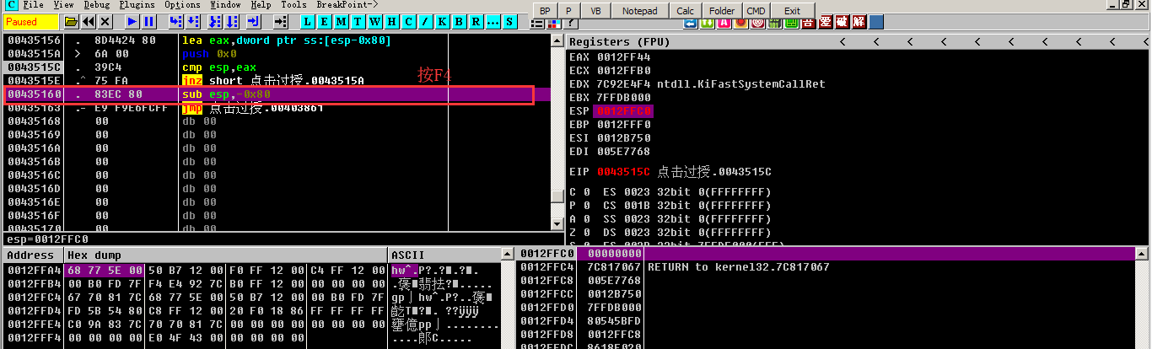Select stack row at address 0012FFD0
This screenshot has width=1152, height=349.
click(833, 308)
